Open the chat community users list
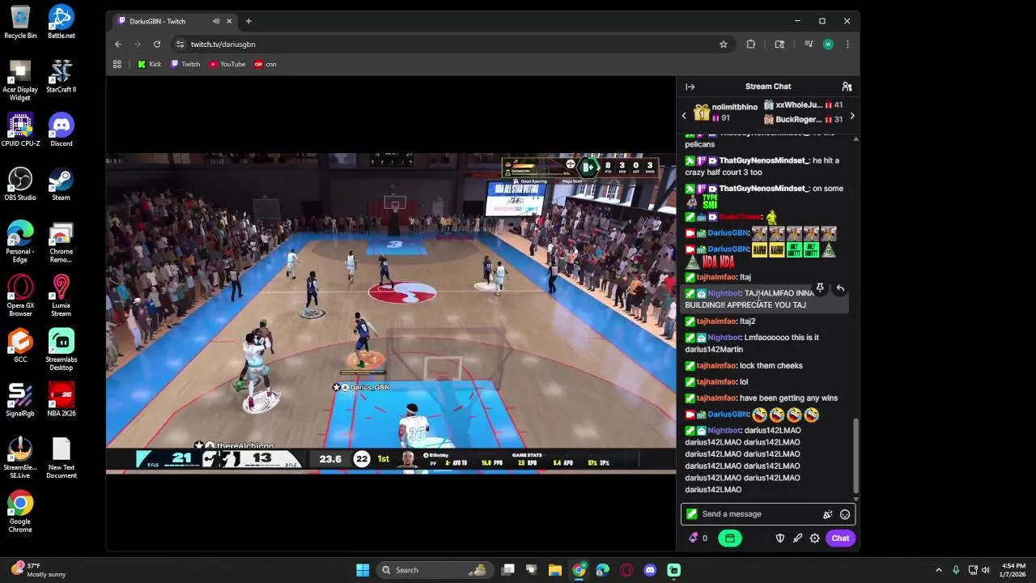This screenshot has width=1036, height=583. pyautogui.click(x=847, y=87)
